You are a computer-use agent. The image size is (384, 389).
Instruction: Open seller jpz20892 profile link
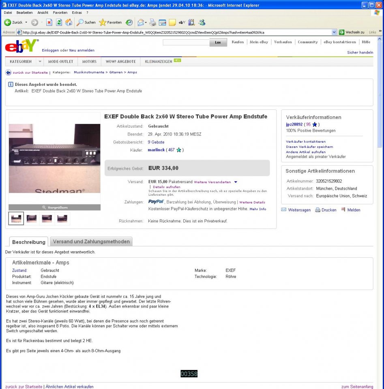(x=294, y=124)
